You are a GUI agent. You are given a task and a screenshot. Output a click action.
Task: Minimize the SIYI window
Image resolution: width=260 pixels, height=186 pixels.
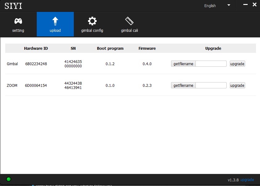pyautogui.click(x=245, y=4)
